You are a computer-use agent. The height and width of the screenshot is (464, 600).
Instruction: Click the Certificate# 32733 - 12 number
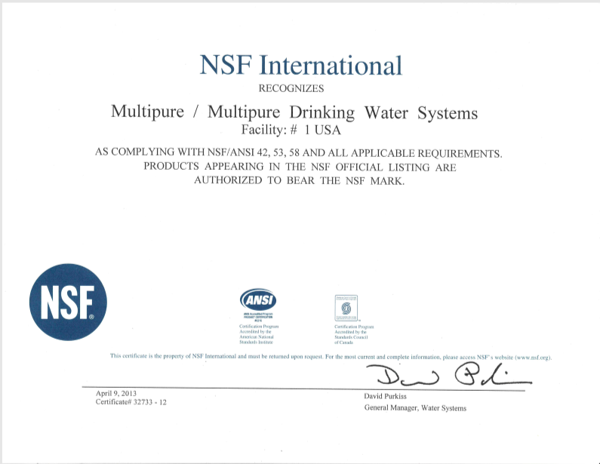click(131, 403)
